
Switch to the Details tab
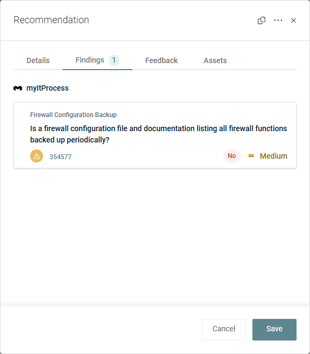click(x=38, y=60)
